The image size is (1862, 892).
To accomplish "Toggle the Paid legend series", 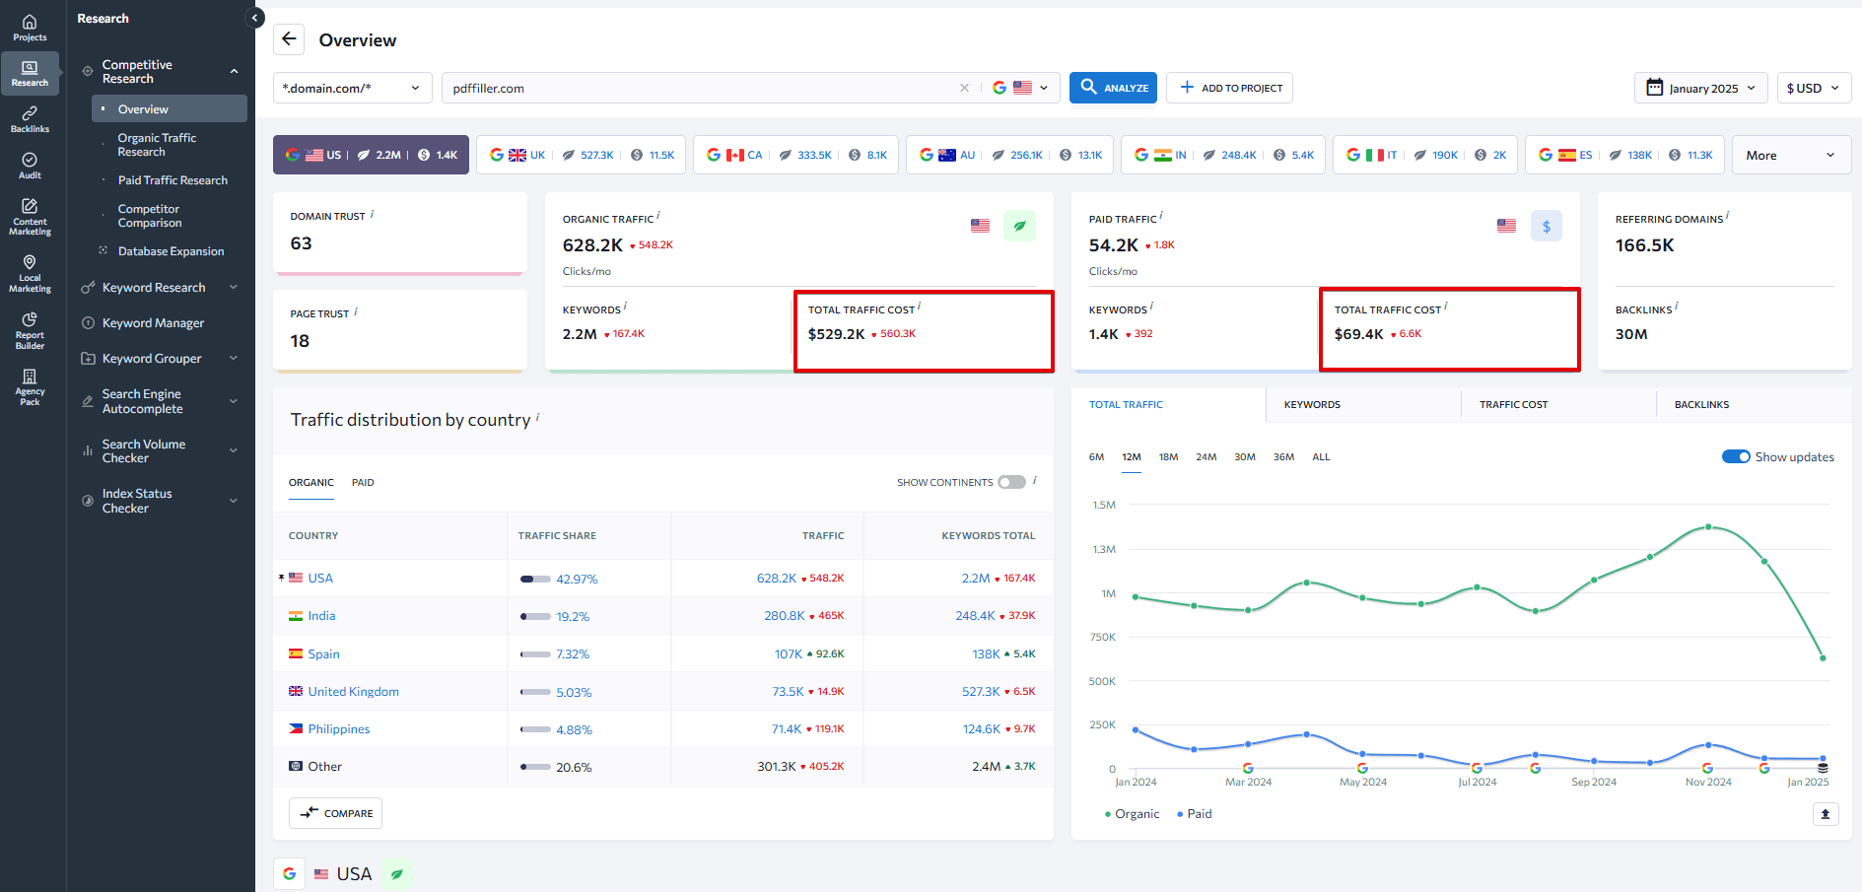I will [1195, 814].
